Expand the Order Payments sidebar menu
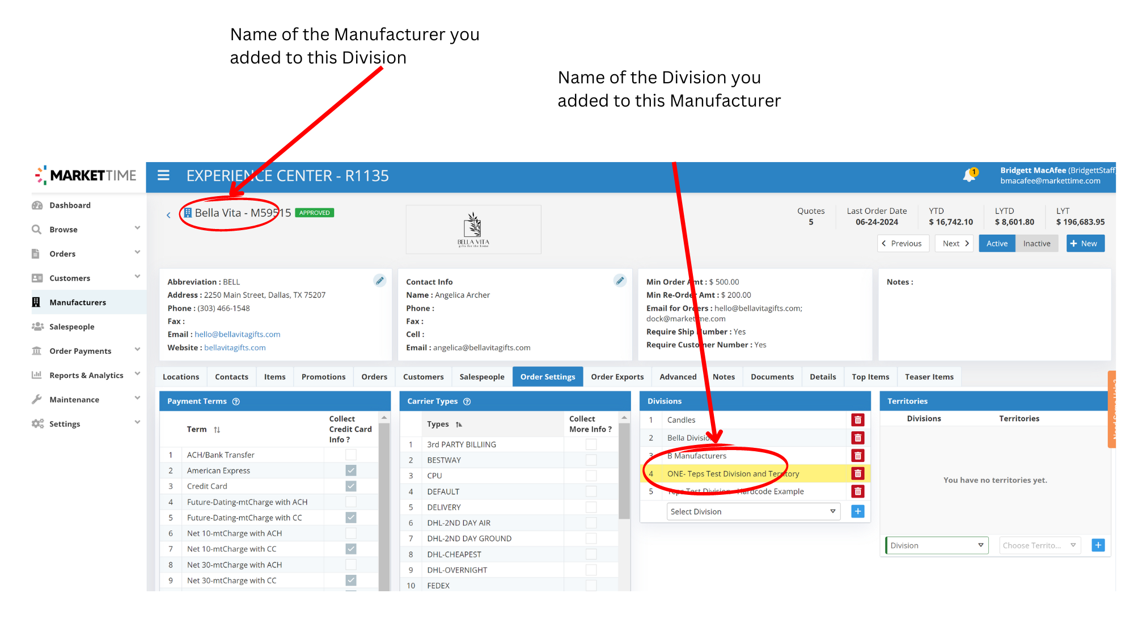This screenshot has height=619, width=1134. tap(137, 350)
